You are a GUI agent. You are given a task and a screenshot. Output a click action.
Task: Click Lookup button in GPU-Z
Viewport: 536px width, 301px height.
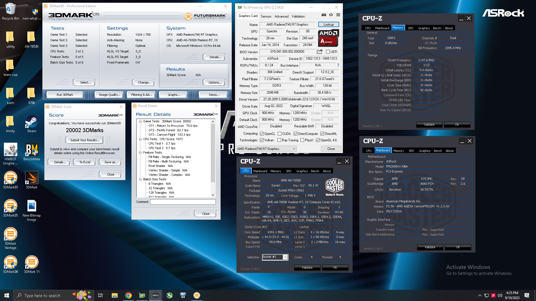click(x=329, y=25)
